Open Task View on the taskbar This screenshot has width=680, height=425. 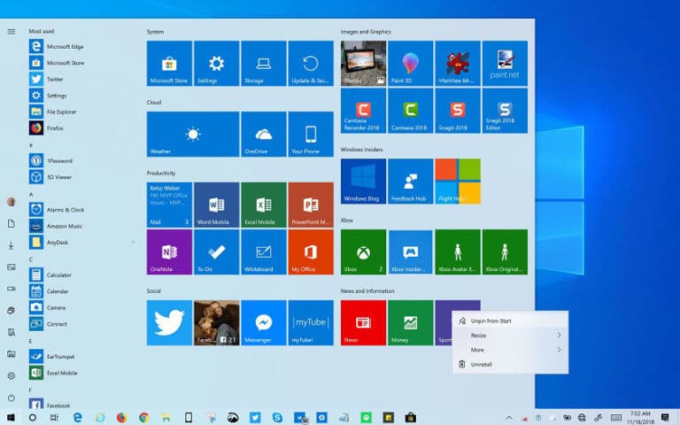point(54,418)
